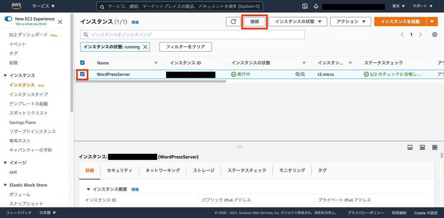Collapse the インスタンス sidebar section

[x=5, y=75]
